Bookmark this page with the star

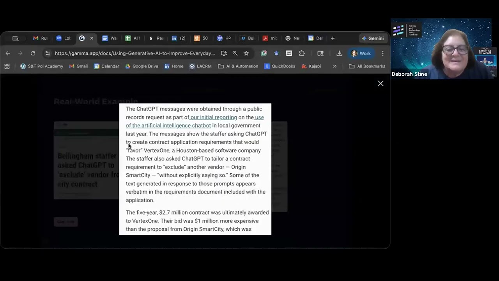point(246,53)
